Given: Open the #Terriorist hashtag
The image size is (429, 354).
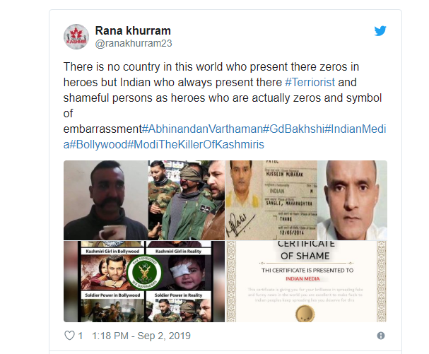Looking at the screenshot, I should coord(310,83).
